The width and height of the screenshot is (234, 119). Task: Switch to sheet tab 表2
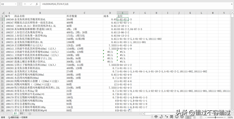(x=22, y=114)
